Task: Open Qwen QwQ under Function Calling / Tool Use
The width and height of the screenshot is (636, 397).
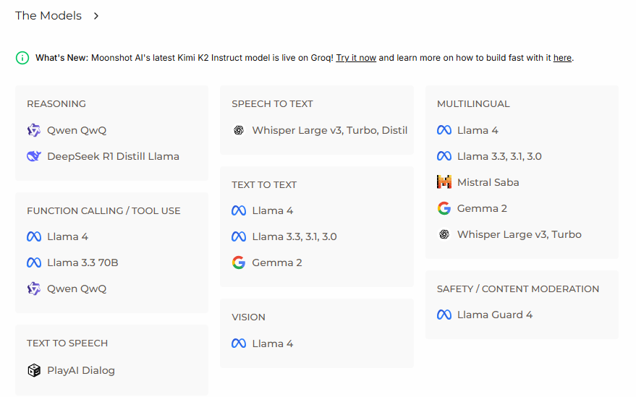Action: point(77,289)
